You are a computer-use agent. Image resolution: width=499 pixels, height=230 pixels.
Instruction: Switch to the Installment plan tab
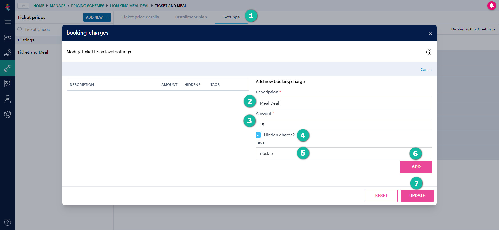coord(191,17)
